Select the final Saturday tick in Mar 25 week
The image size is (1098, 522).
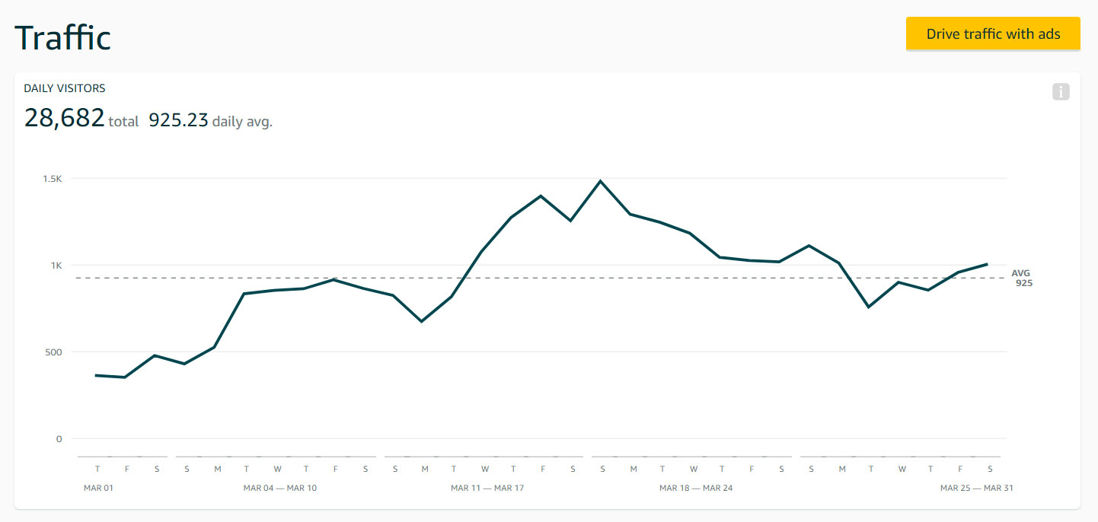[990, 468]
